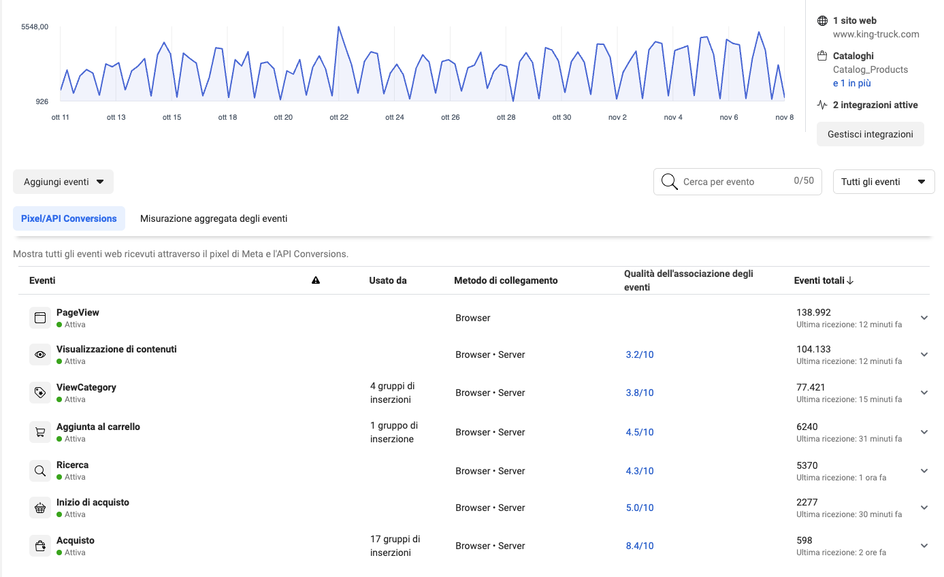This screenshot has height=577, width=944.
Task: Expand the Ricerca event row chevron
Action: [924, 471]
